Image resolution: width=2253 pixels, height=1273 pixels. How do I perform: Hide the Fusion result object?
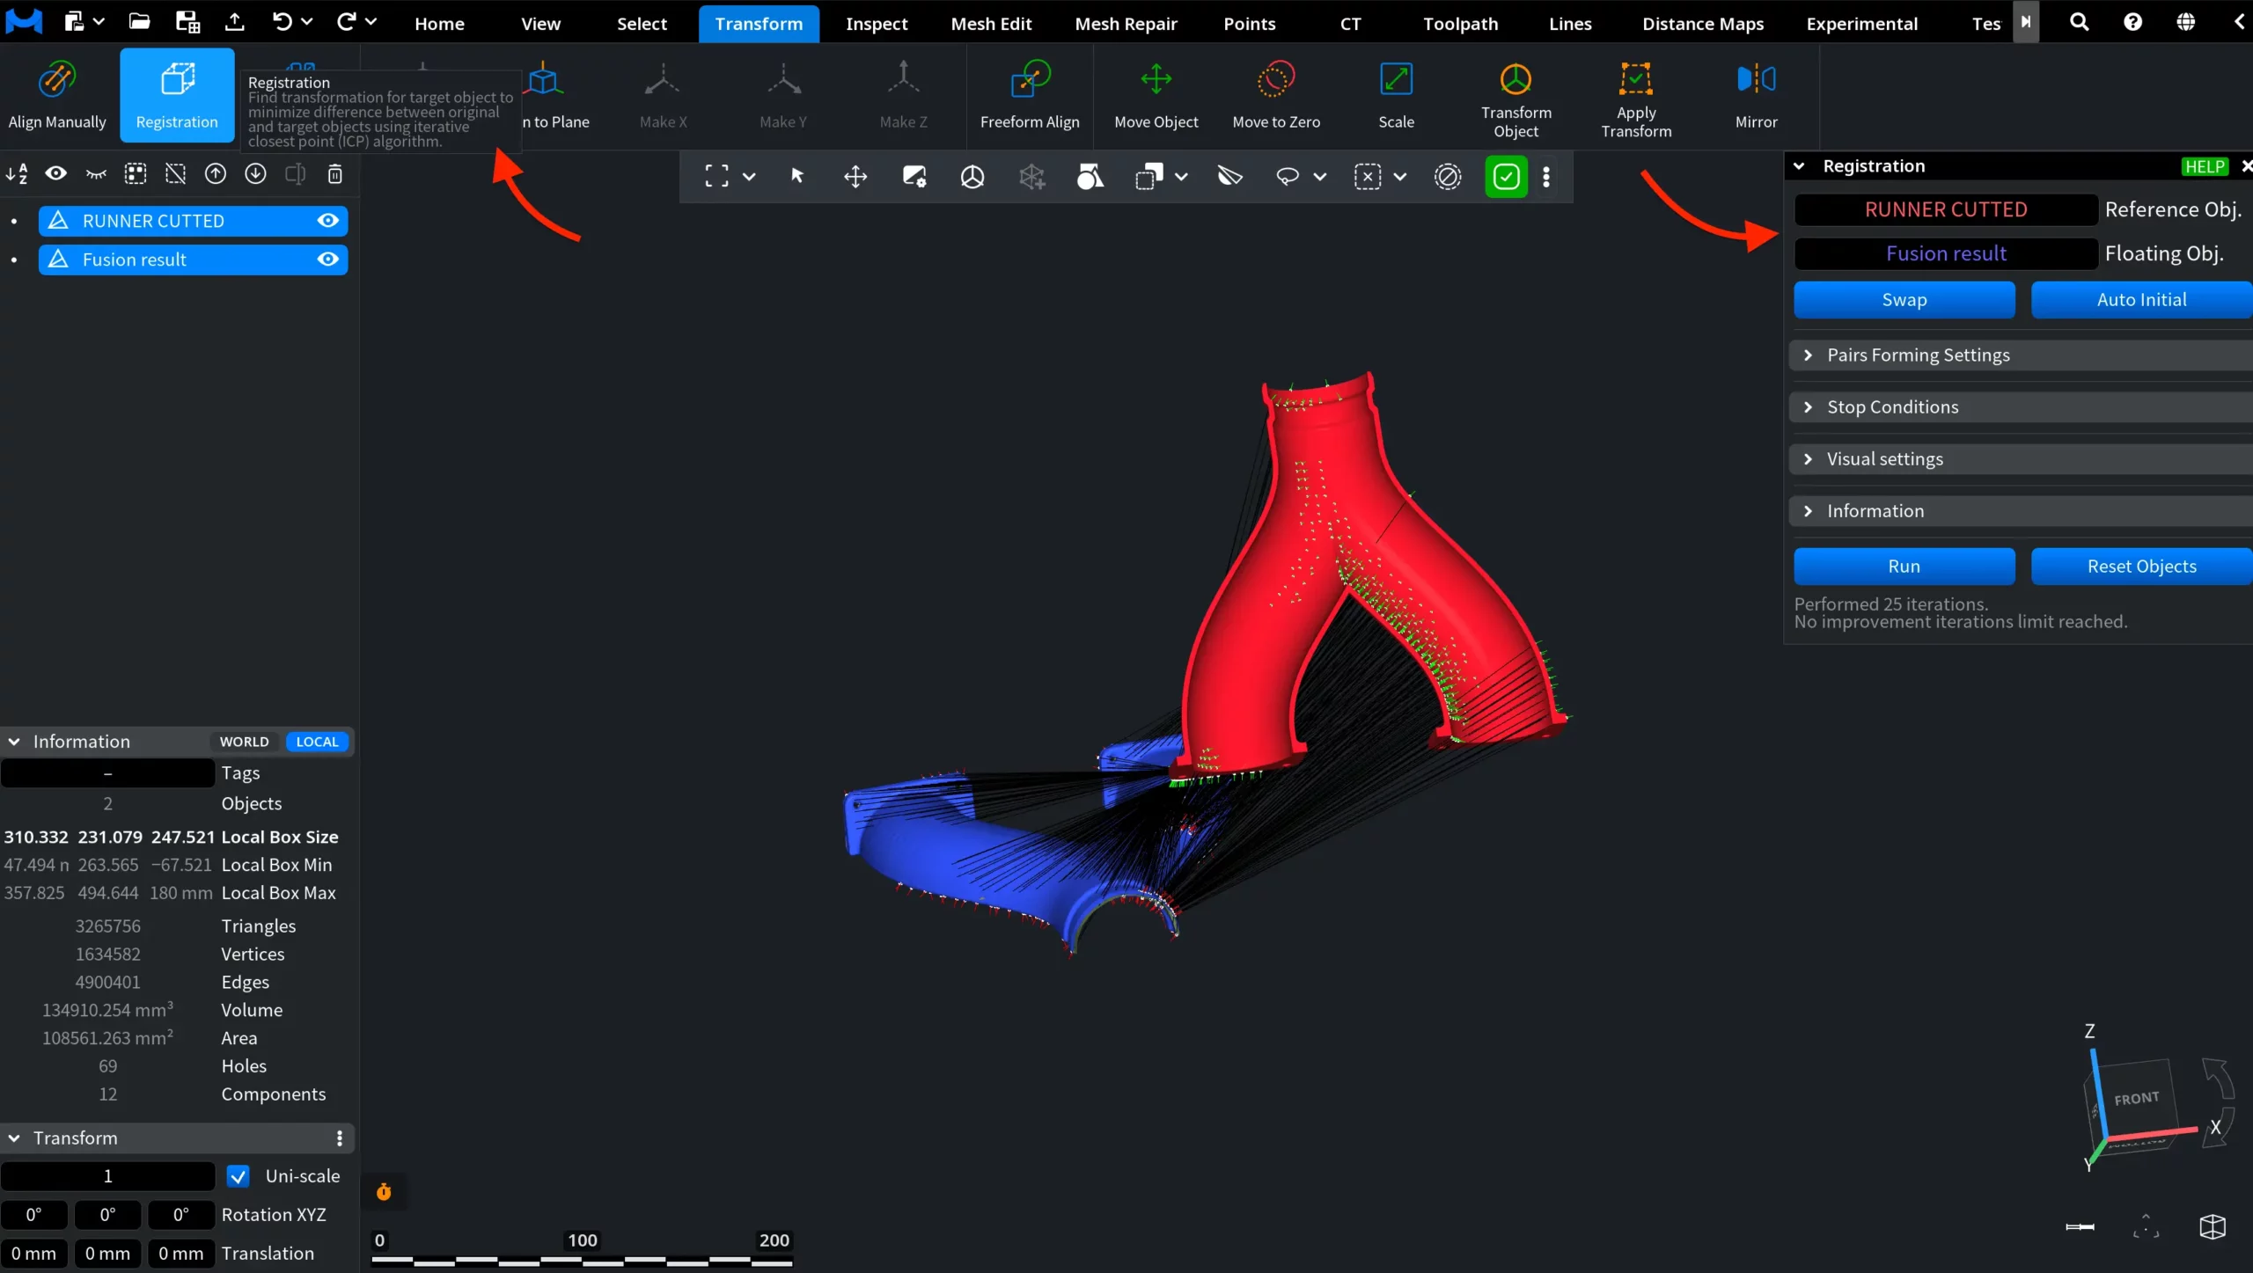328,260
